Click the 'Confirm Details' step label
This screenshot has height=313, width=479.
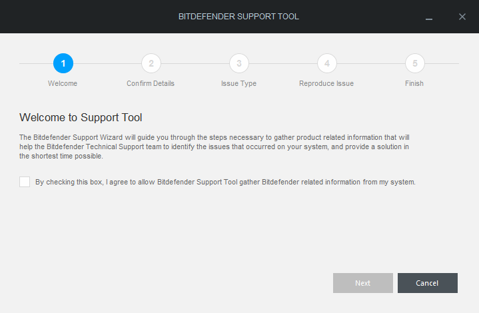point(151,83)
